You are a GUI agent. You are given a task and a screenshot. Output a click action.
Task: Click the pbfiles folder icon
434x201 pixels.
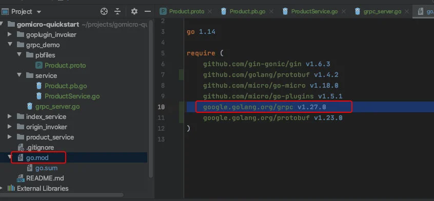tap(30, 55)
